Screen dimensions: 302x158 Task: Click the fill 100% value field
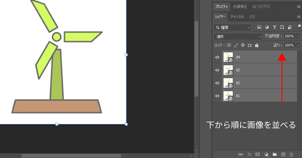tap(289, 45)
